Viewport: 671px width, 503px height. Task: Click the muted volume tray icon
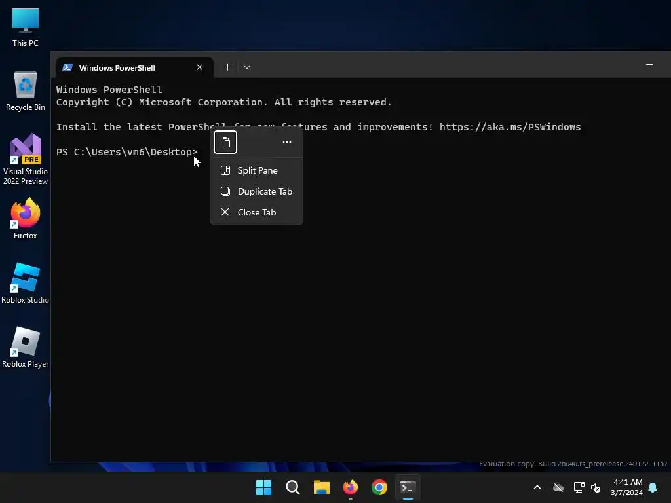(596, 487)
